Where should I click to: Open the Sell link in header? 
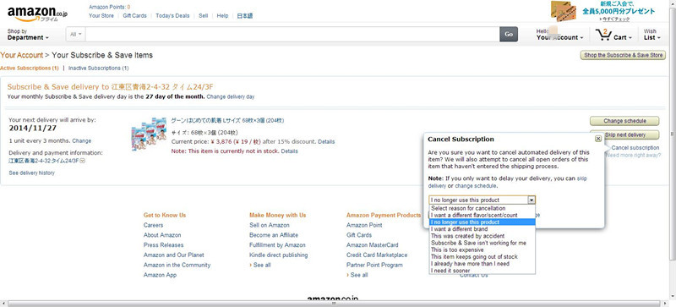coord(203,15)
